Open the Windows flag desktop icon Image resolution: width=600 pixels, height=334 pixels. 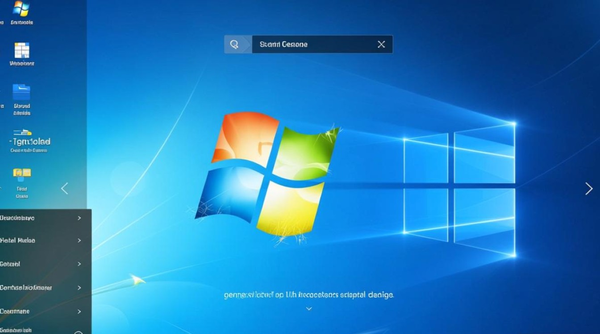pyautogui.click(x=21, y=9)
